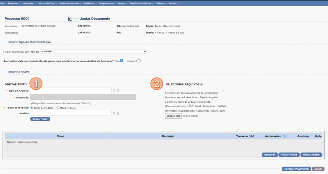Open the Audiências menu
The width and height of the screenshot is (328, 174).
[90, 4]
